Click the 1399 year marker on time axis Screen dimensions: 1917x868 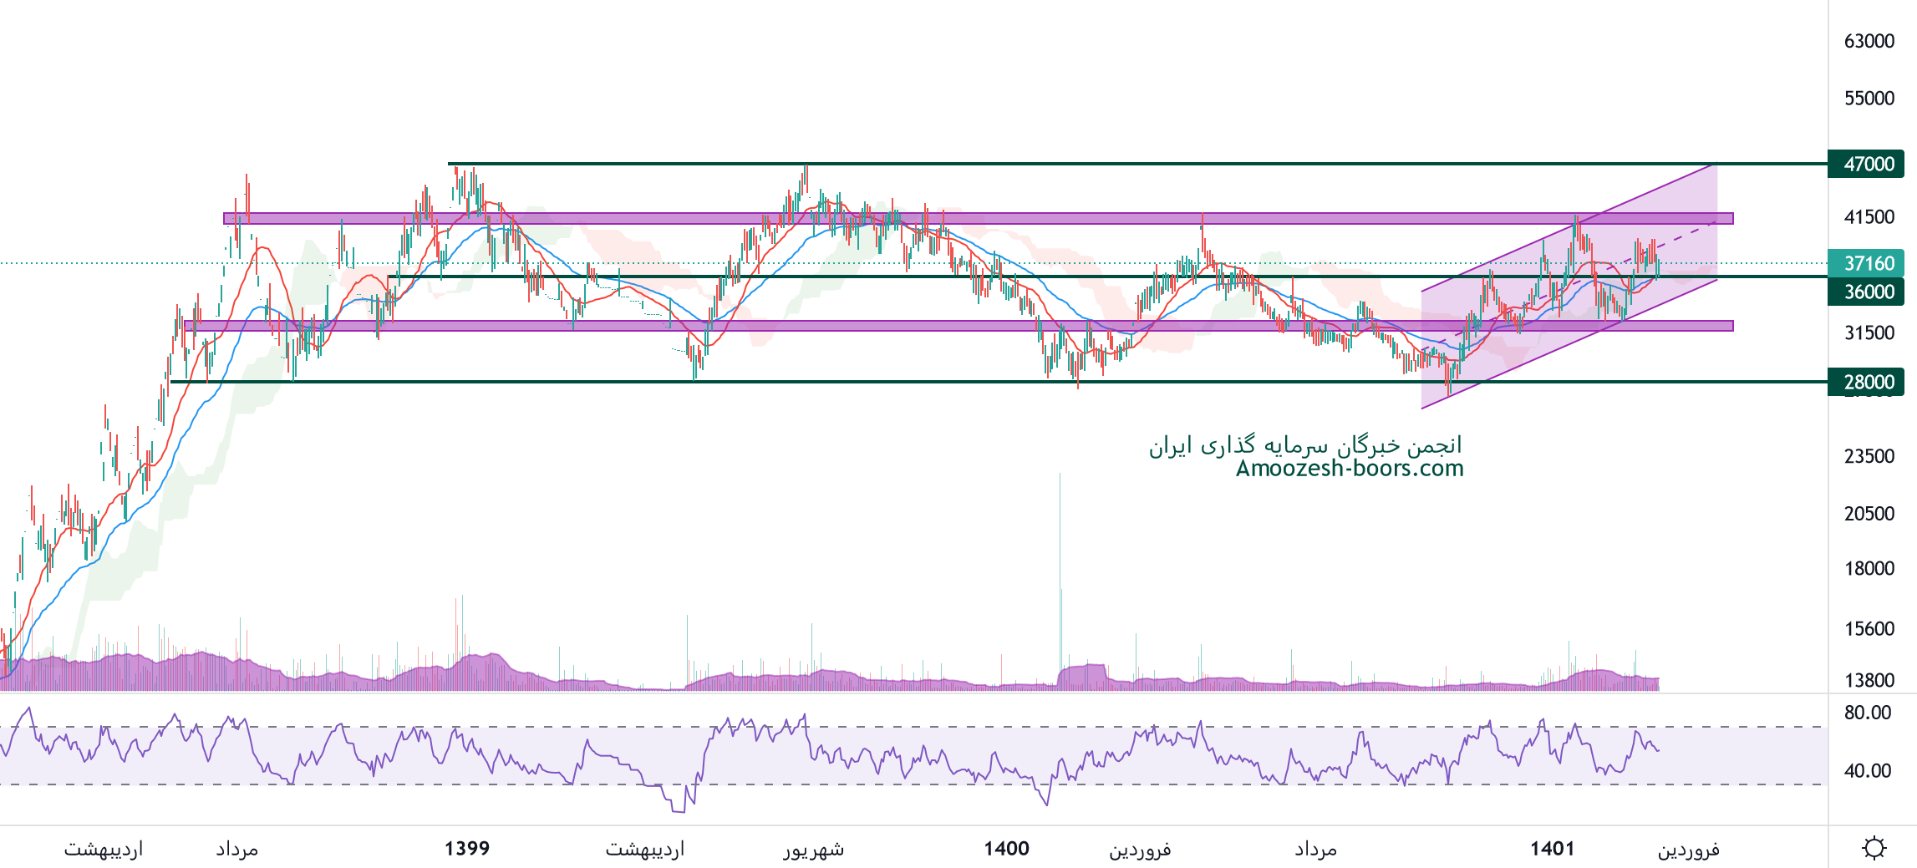467,849
